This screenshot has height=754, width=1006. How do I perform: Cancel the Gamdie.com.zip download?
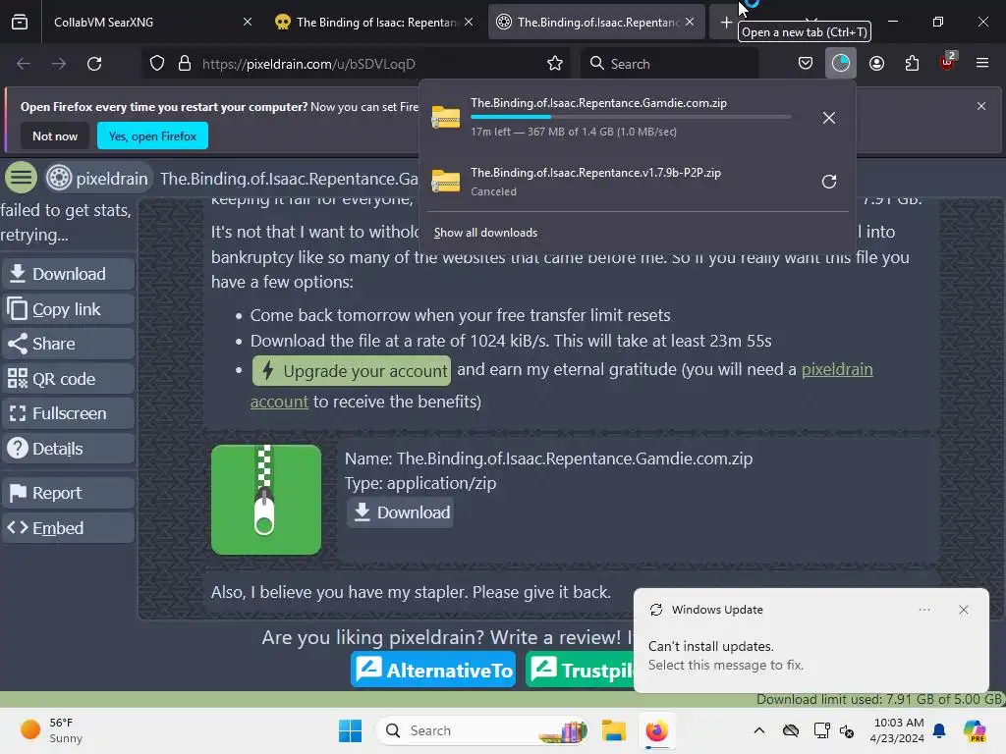(x=829, y=118)
